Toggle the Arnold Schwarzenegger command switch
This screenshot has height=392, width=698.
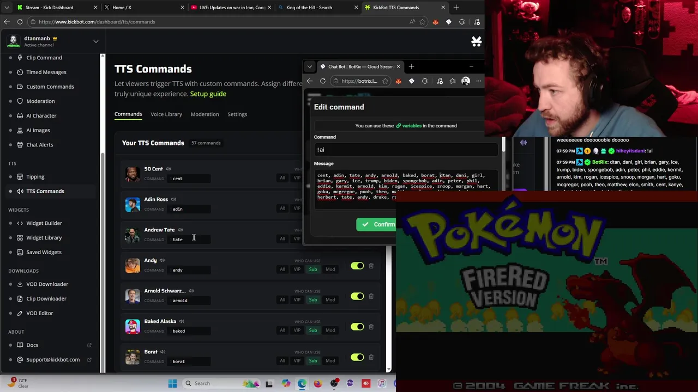(x=357, y=296)
